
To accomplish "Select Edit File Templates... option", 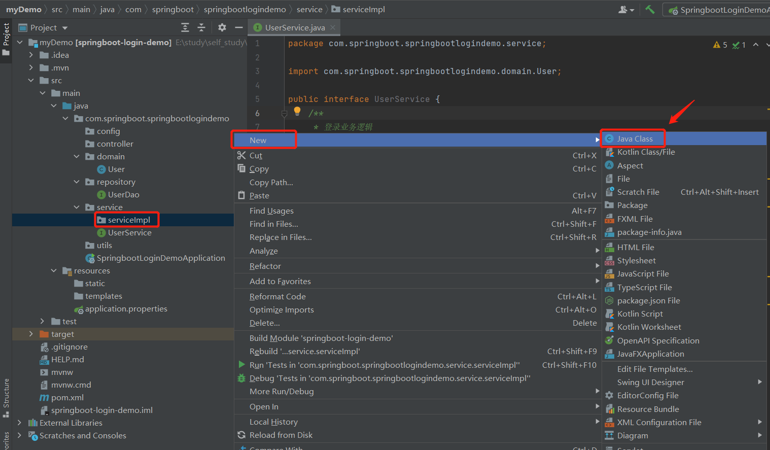I will pyautogui.click(x=684, y=369).
